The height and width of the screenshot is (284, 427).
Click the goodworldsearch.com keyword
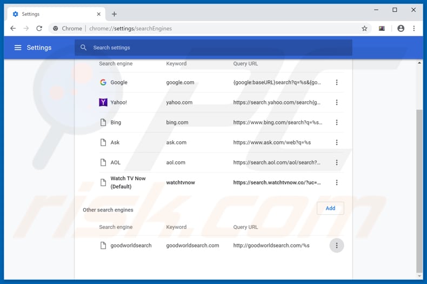(x=192, y=245)
